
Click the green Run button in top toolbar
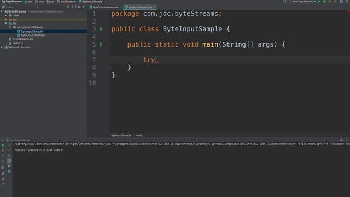click(x=319, y=2)
